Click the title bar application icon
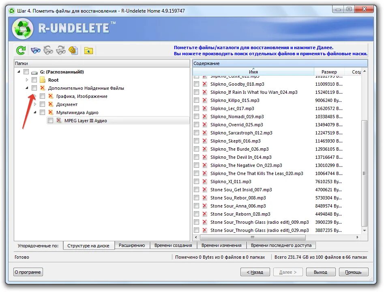 click(11, 11)
